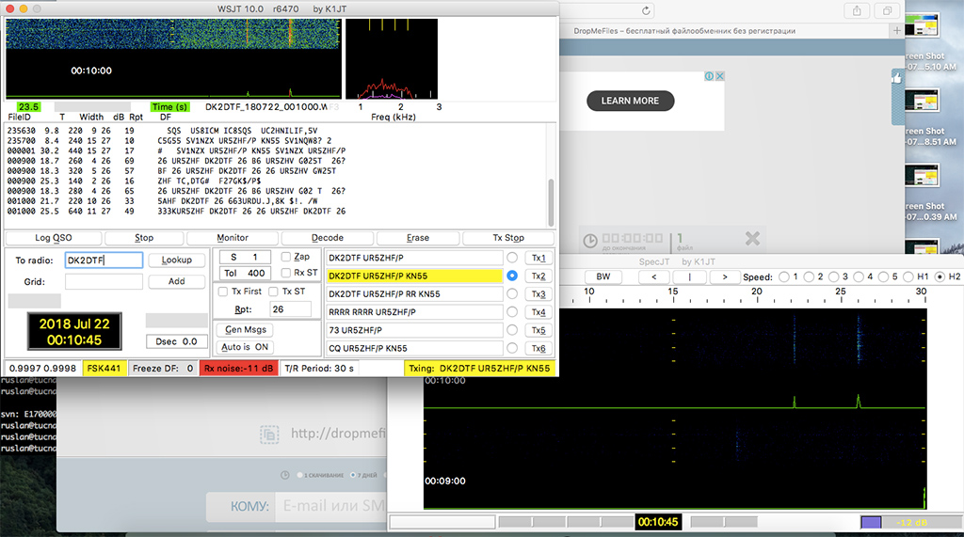Look up the callsign with Lookup
The image size is (964, 537).
[176, 260]
